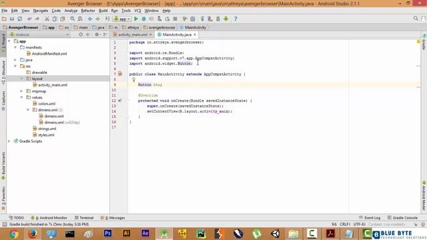This screenshot has width=427, height=240.
Task: Open the Build Variants side panel
Action: [3, 165]
